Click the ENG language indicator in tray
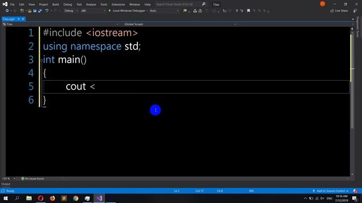362x203 pixels. click(329, 198)
